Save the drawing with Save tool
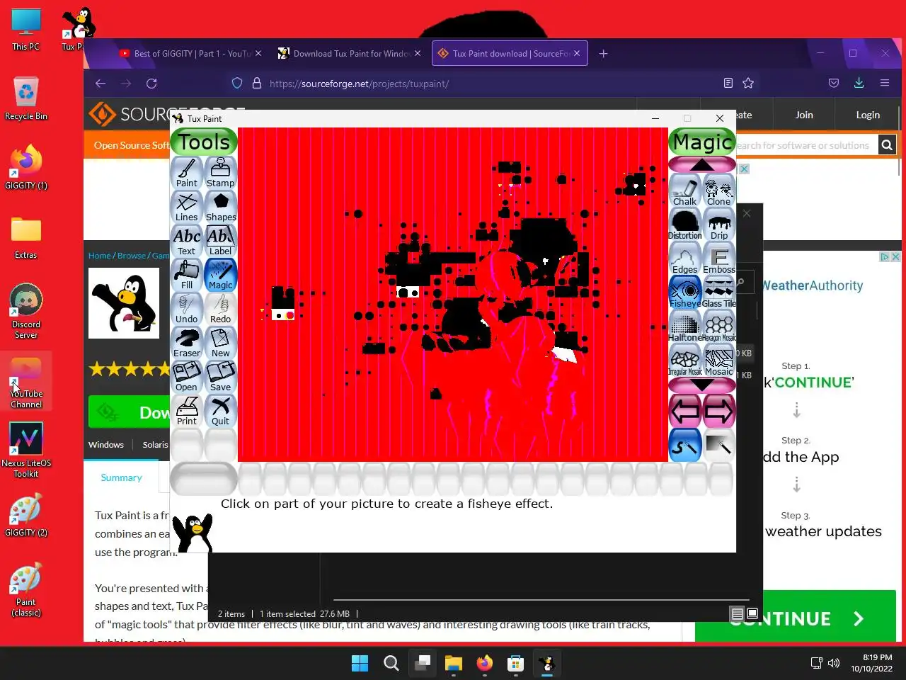Viewport: 906px width, 680px height. pyautogui.click(x=221, y=377)
